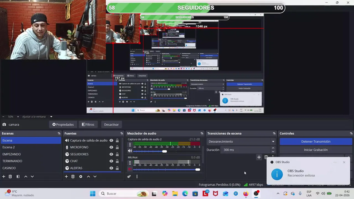Show hidden system tray icons
Screen dimensions: 354x199
click(278, 193)
